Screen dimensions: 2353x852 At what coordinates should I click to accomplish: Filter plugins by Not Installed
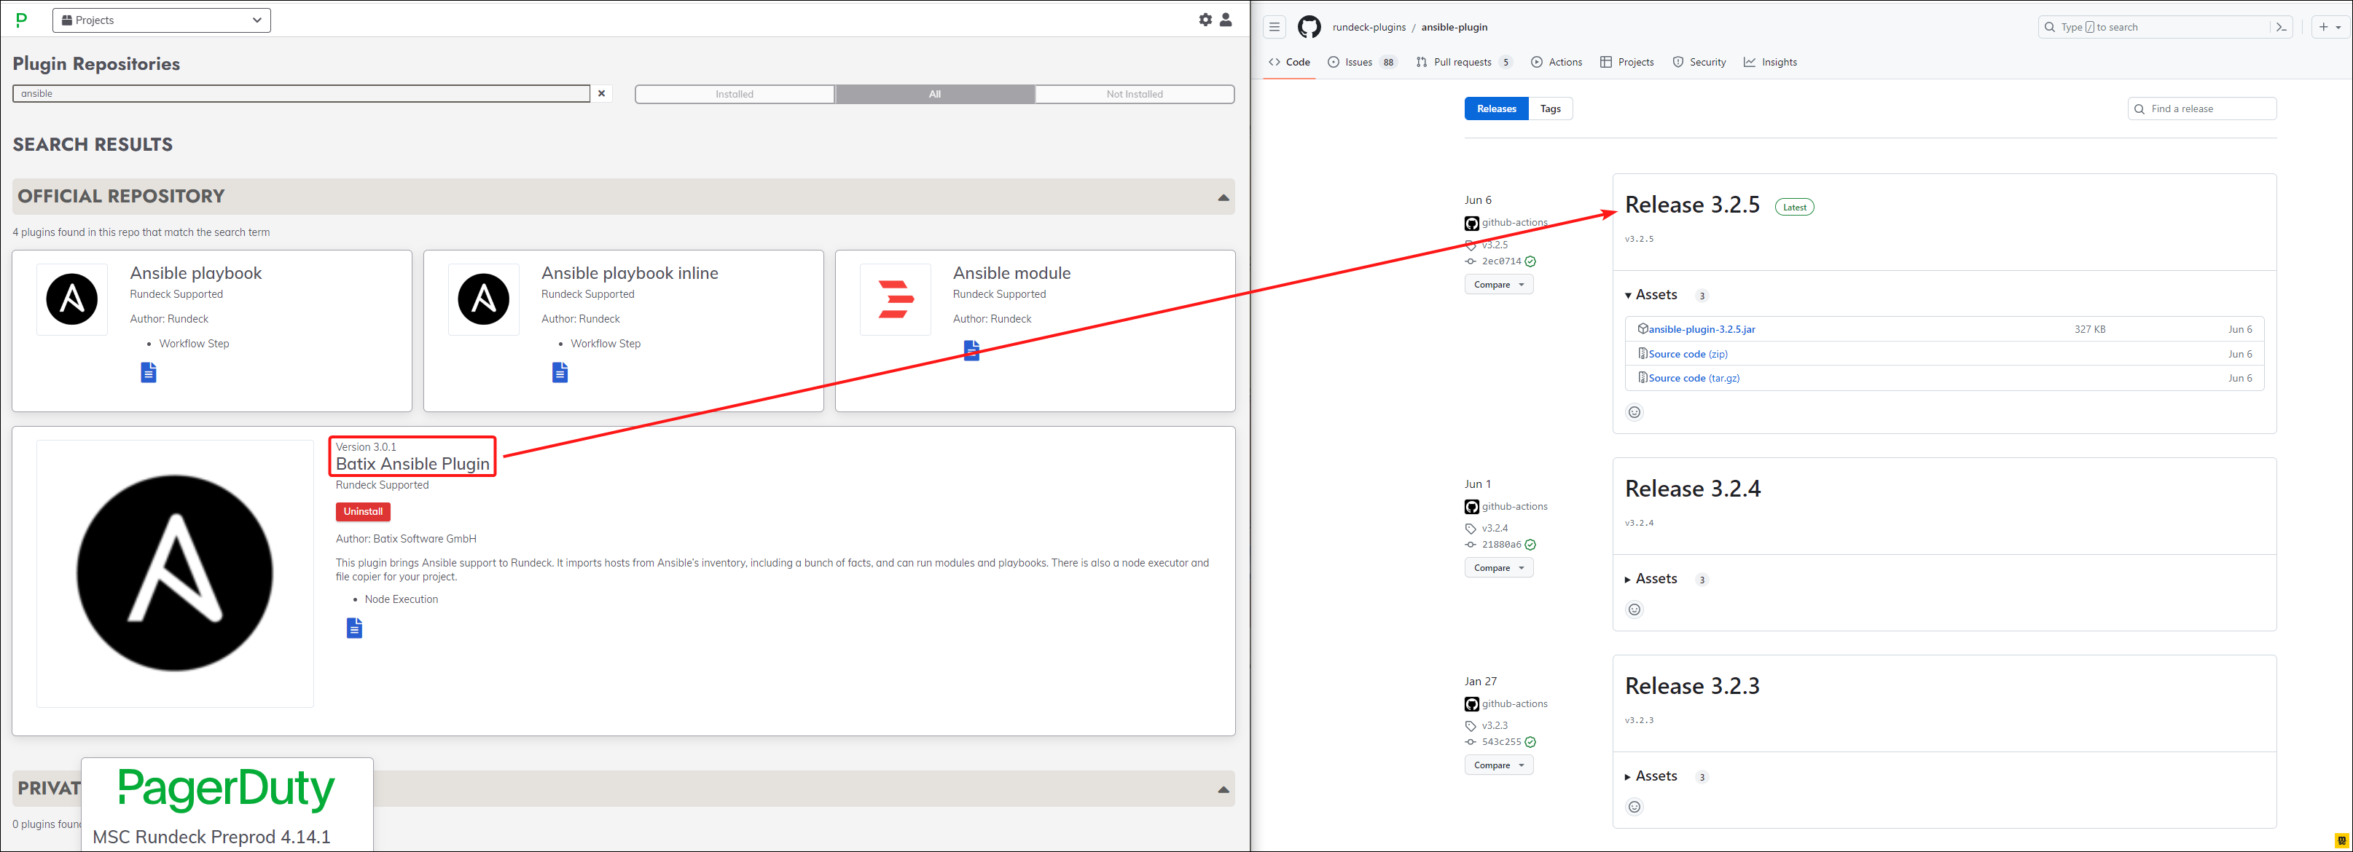(x=1135, y=94)
